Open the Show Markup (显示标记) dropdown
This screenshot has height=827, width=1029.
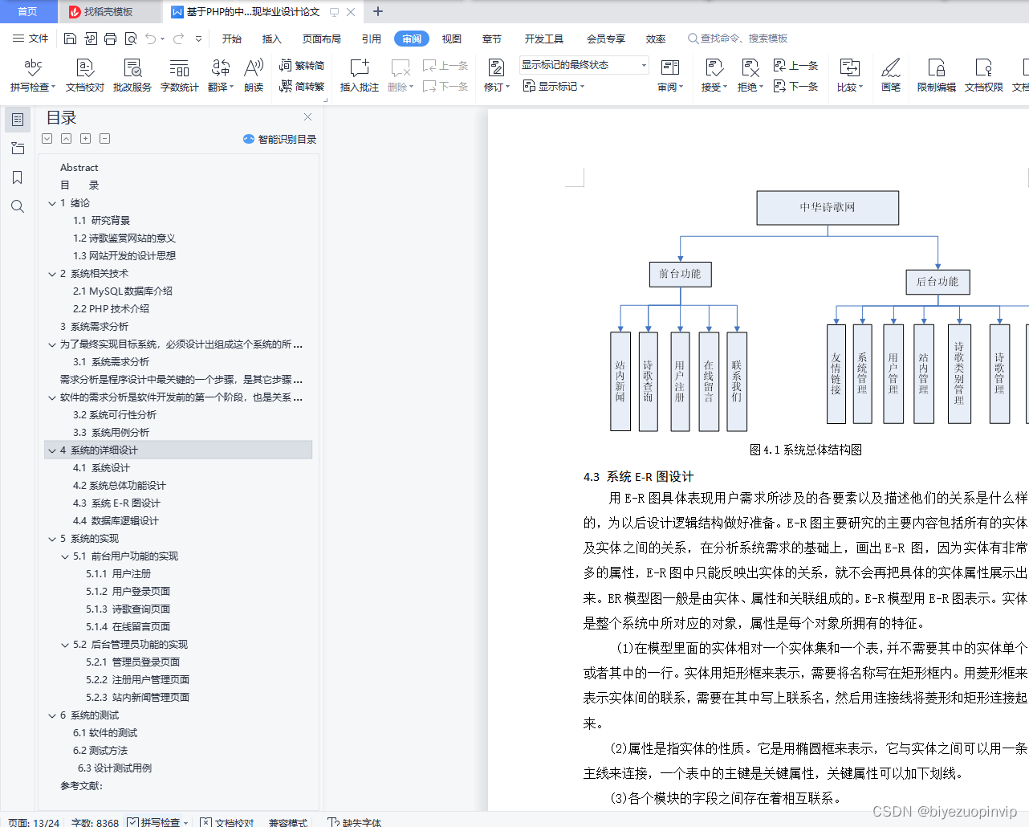point(554,86)
